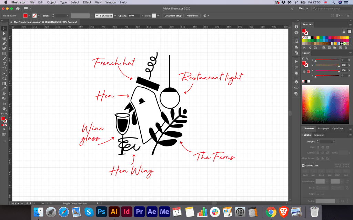Click the Document Setup button
This screenshot has height=220, width=353.
click(x=173, y=15)
